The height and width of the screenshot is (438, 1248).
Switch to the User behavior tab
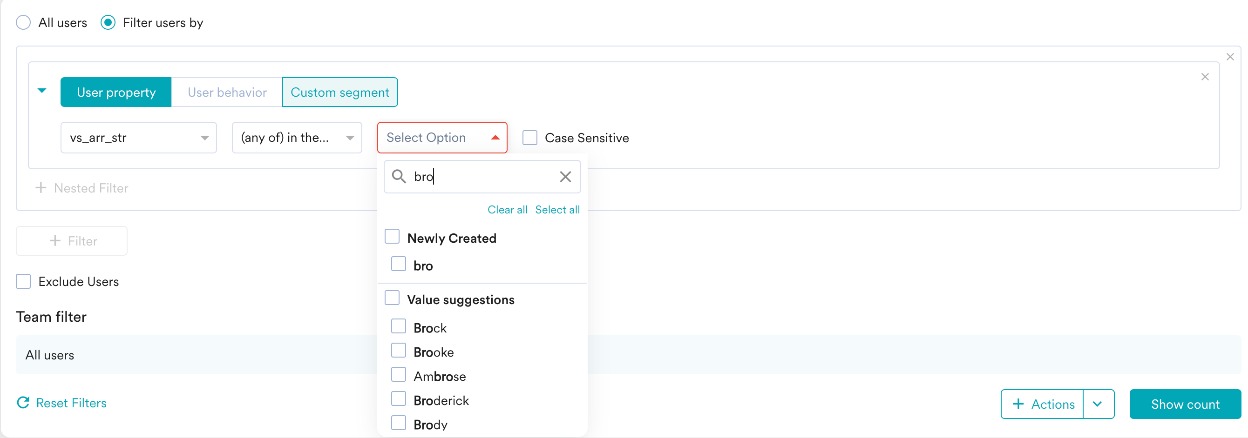pos(227,93)
